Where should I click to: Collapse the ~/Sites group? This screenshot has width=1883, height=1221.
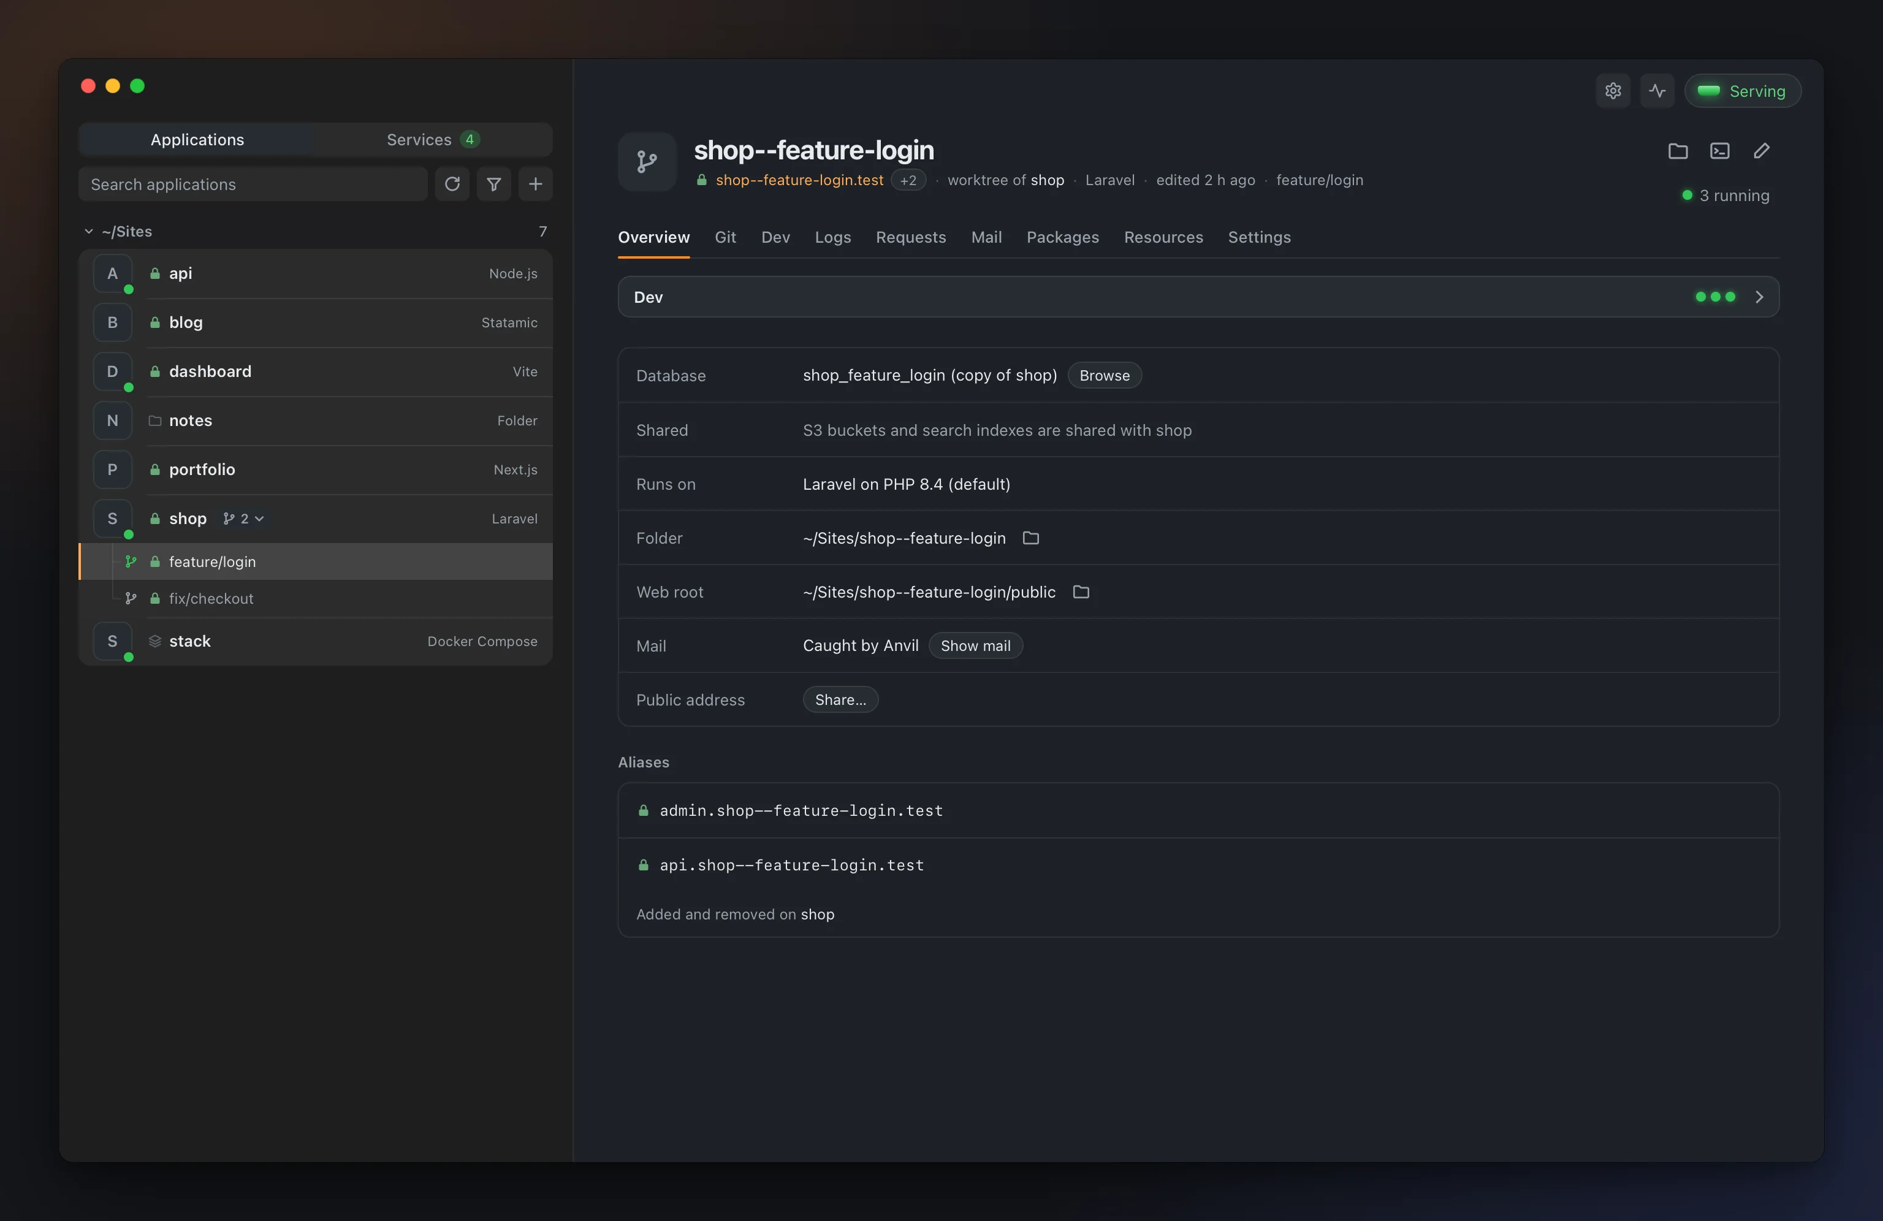click(x=89, y=231)
